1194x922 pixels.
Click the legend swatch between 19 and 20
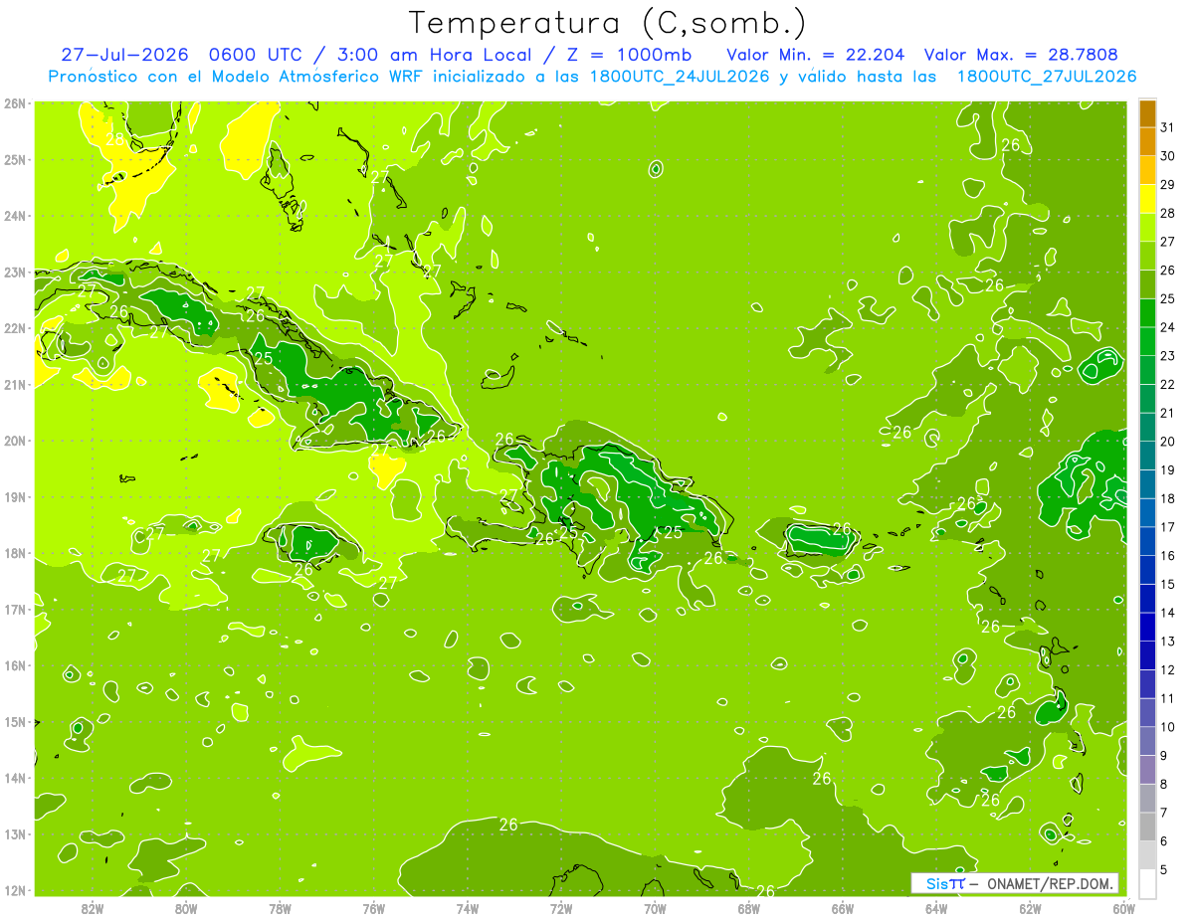point(1147,456)
